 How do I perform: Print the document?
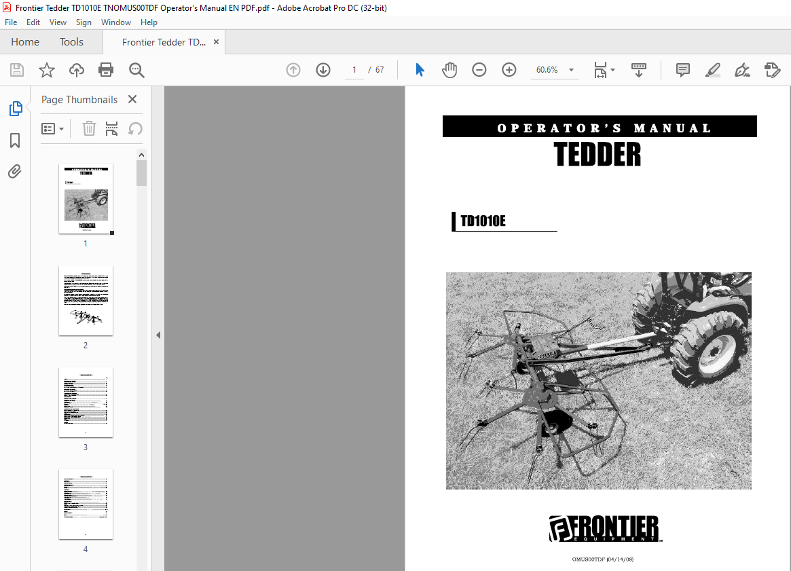click(x=106, y=70)
